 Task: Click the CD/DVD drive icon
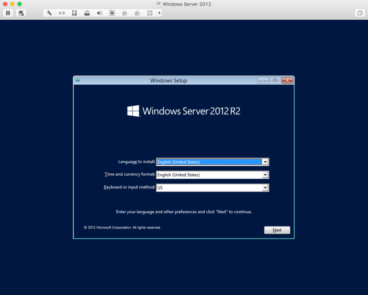click(87, 13)
